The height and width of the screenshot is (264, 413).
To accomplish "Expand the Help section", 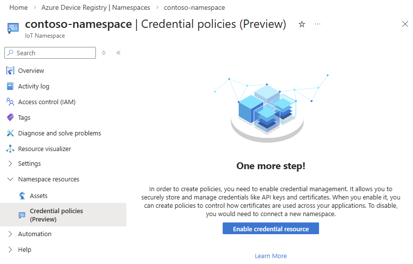I will (10, 250).
